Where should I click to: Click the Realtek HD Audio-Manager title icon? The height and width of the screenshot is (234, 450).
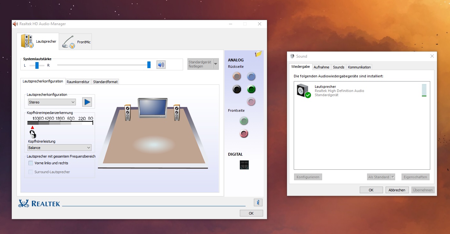click(15, 24)
